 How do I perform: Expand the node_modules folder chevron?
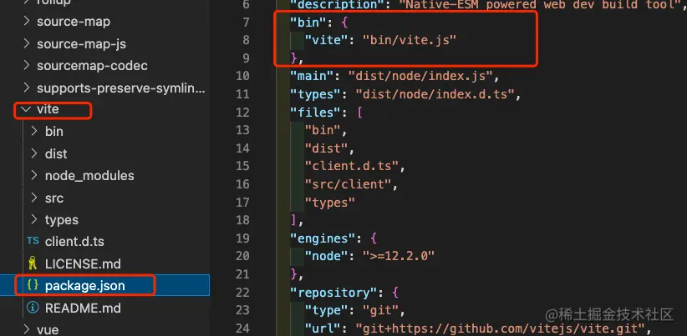(x=34, y=175)
